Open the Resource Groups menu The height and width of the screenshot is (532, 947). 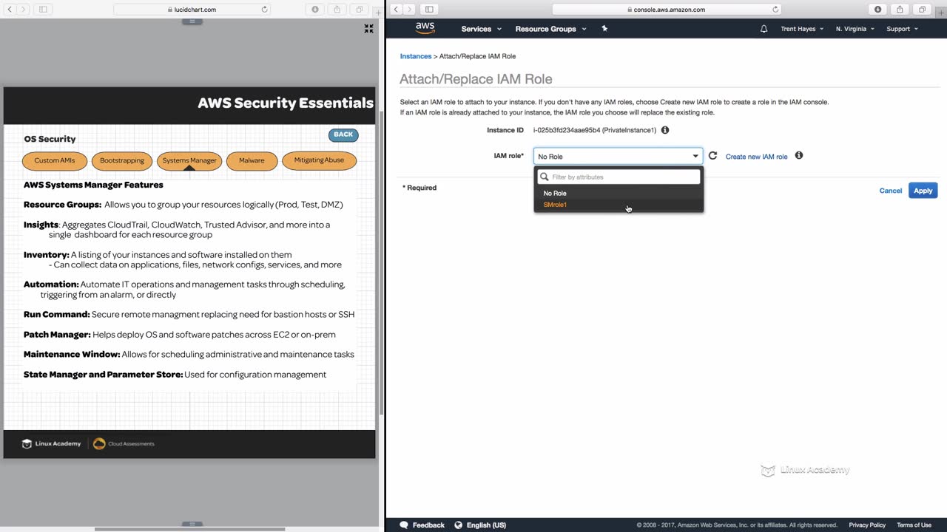pos(550,29)
